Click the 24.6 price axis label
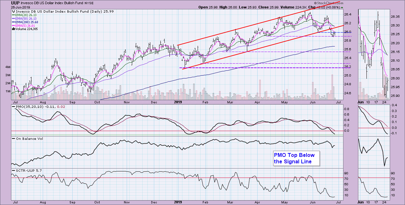 coord(348,93)
